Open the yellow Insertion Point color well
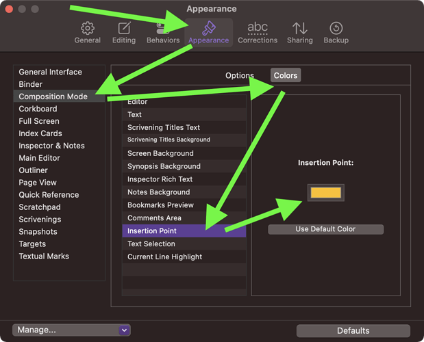The image size is (424, 342). 325,193
